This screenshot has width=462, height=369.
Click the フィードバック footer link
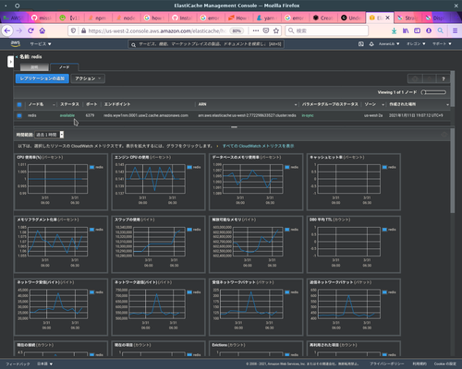(x=18, y=363)
